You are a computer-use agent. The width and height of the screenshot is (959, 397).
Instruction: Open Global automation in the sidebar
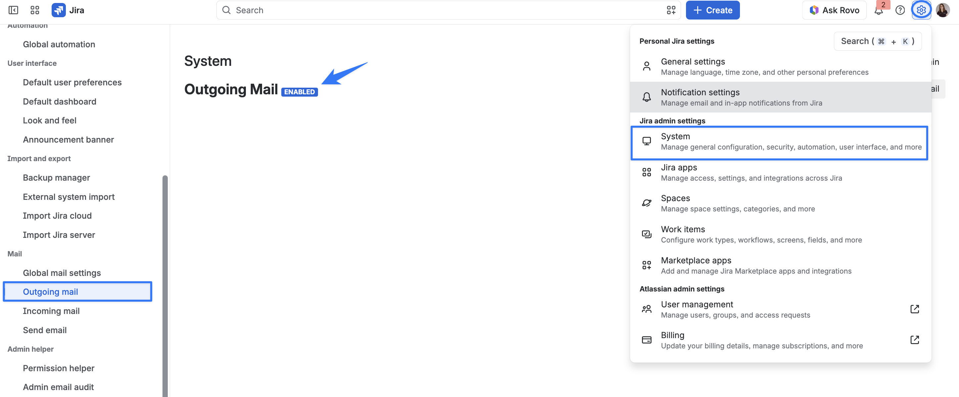(59, 44)
